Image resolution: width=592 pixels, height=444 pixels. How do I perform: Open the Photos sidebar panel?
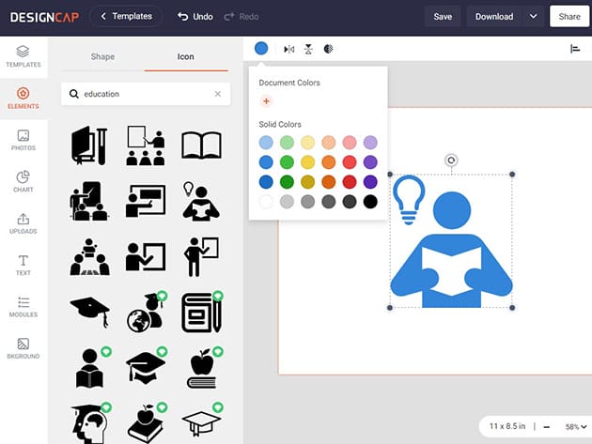point(23,140)
